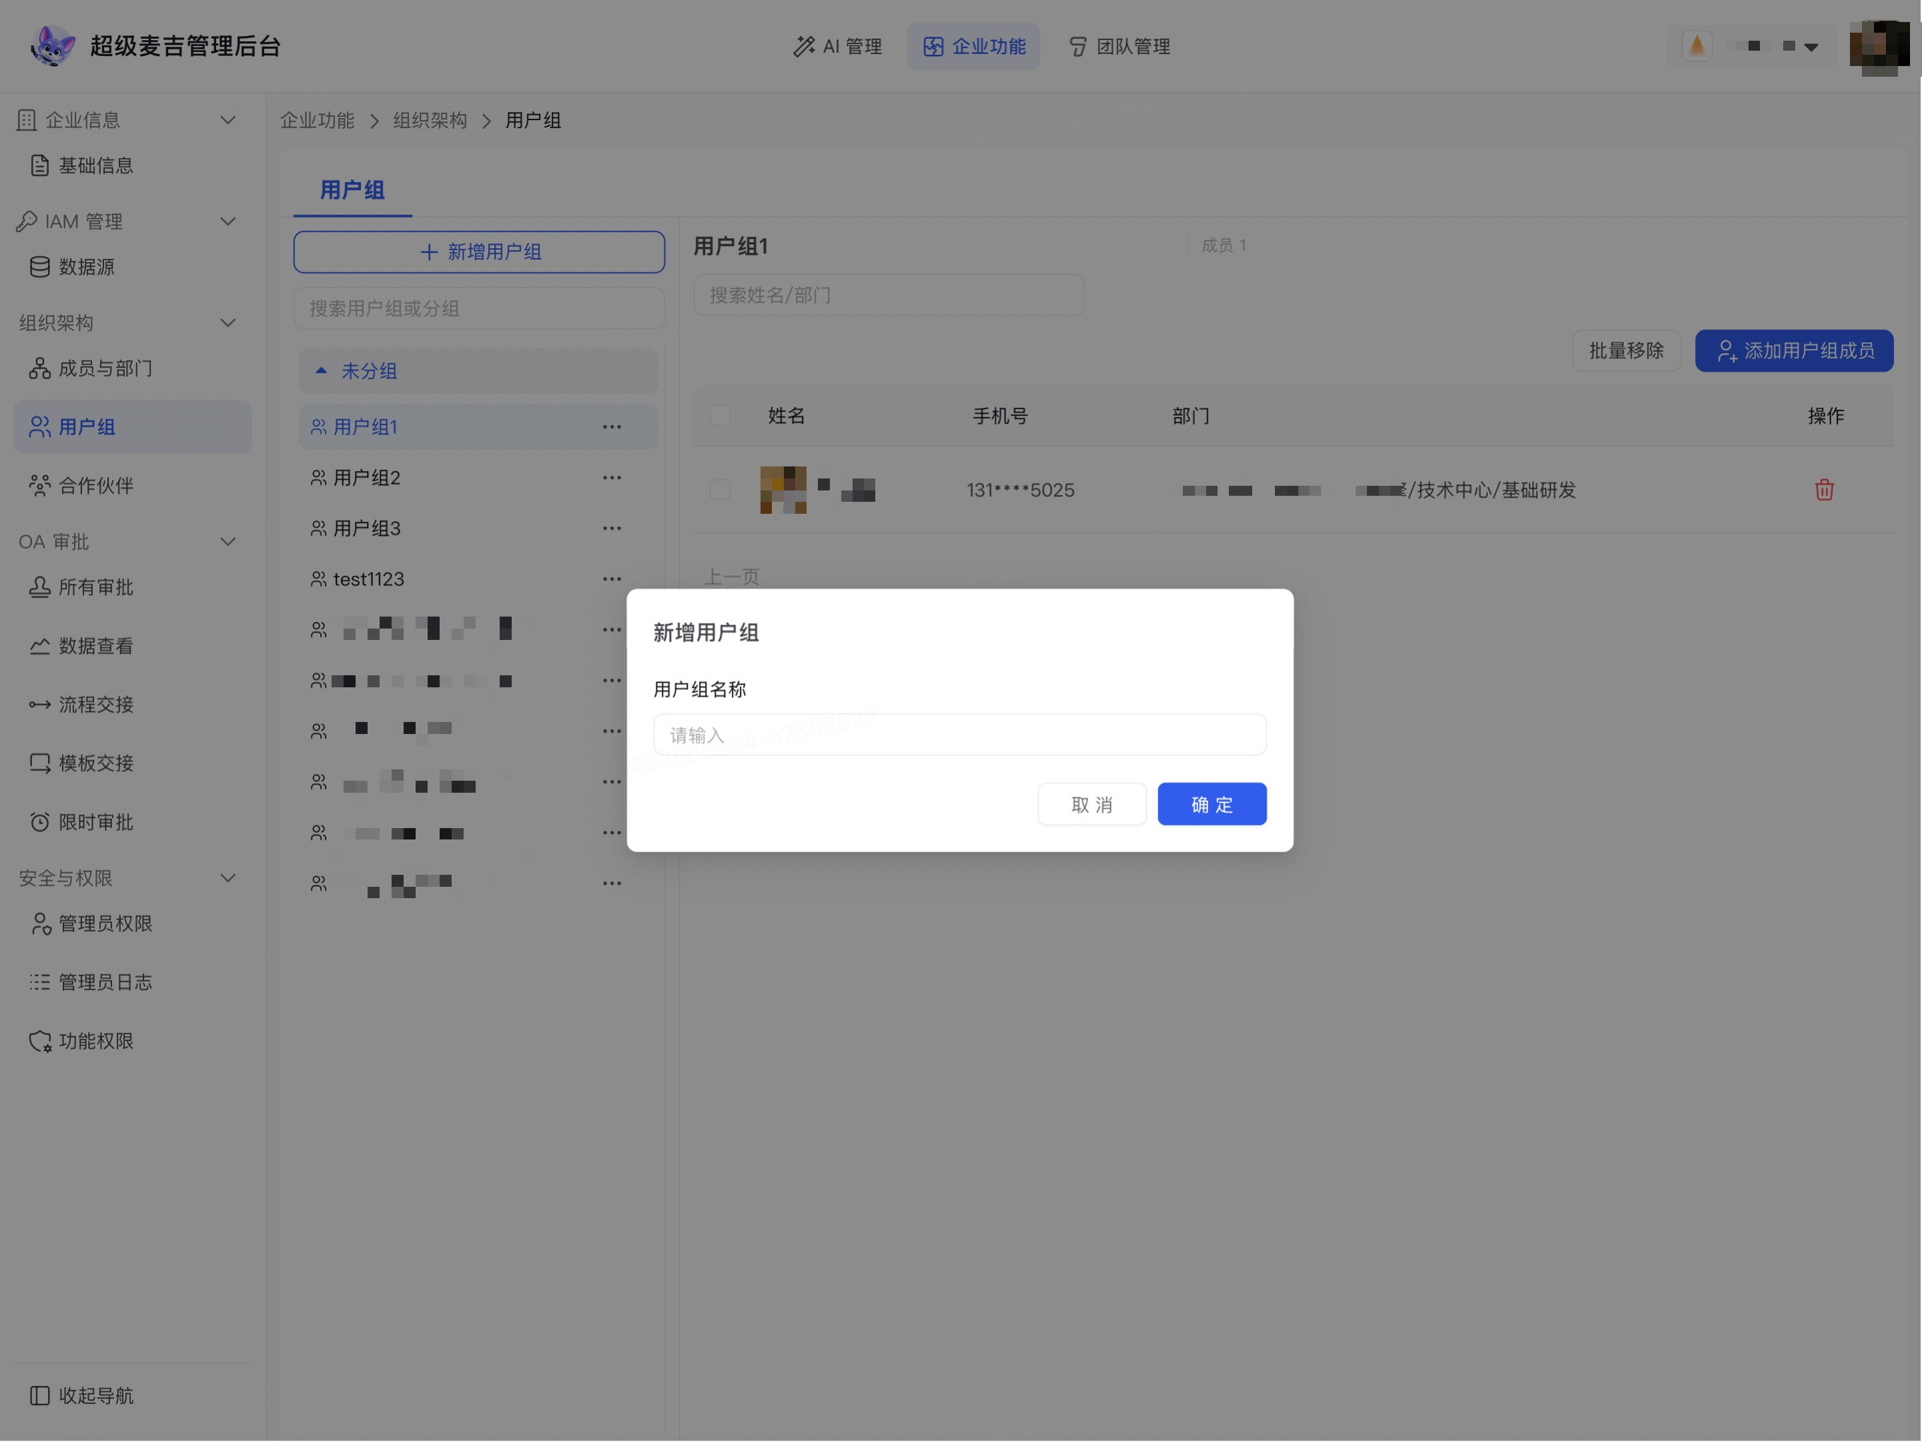
Task: Open 基础信息 in the sidebar
Action: 95,165
